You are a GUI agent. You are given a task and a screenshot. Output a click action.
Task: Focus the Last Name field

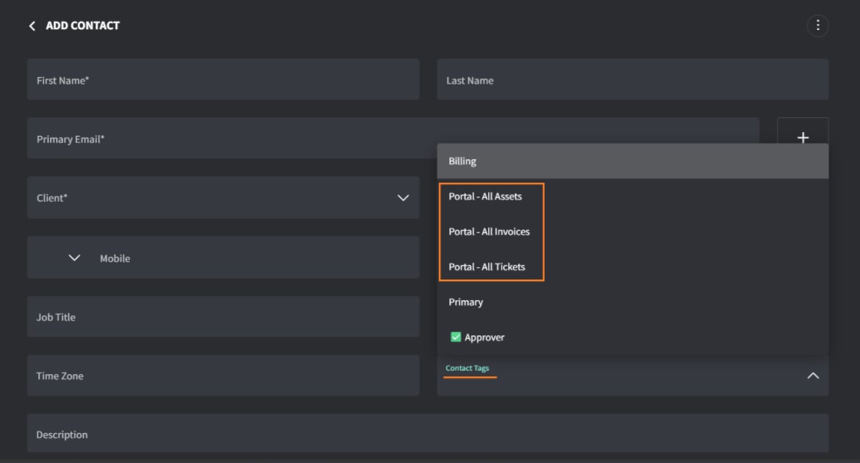(x=633, y=79)
